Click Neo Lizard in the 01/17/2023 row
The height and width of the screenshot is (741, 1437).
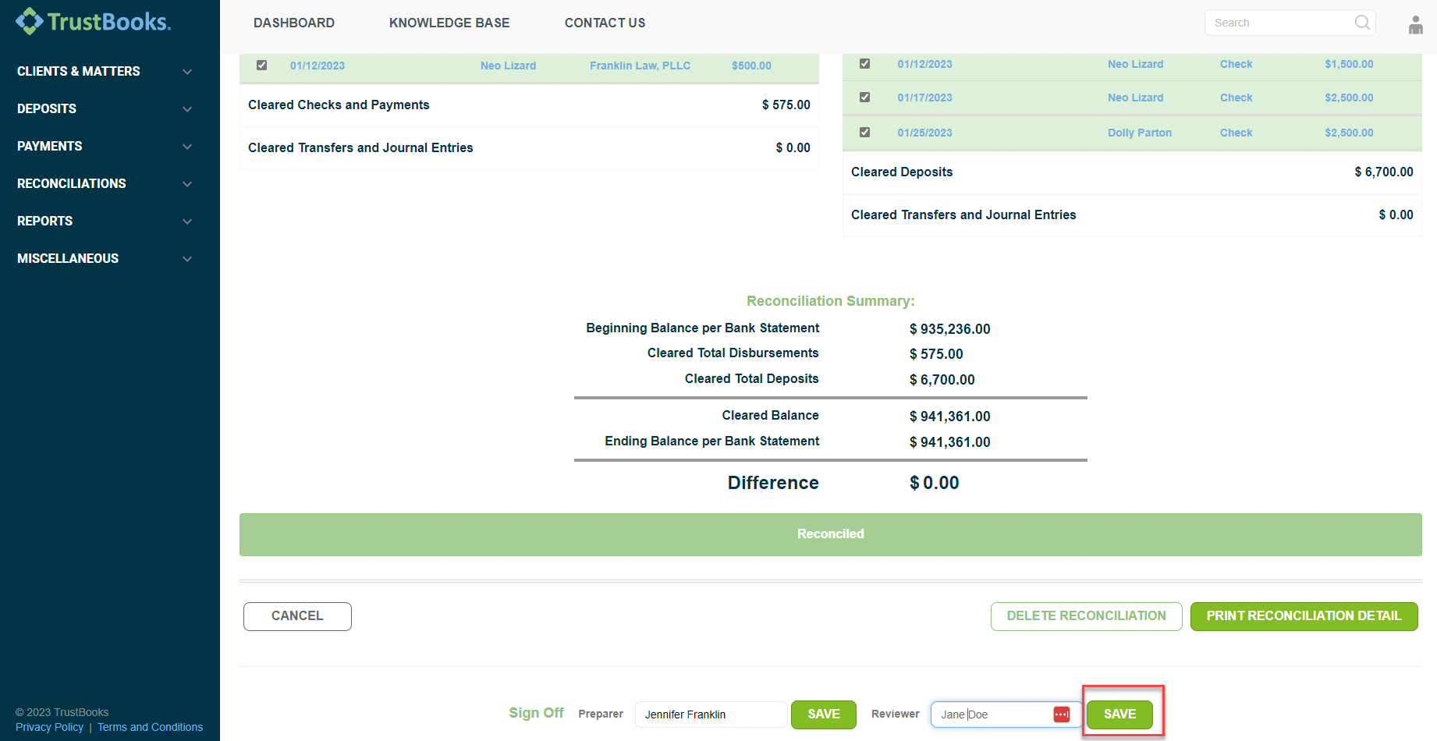(1135, 97)
